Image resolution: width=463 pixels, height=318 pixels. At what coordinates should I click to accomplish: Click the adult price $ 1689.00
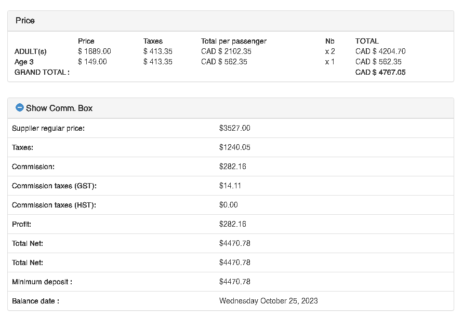[x=94, y=51]
